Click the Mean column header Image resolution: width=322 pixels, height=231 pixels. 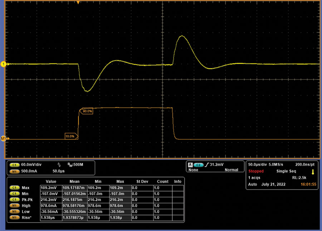(x=74, y=181)
